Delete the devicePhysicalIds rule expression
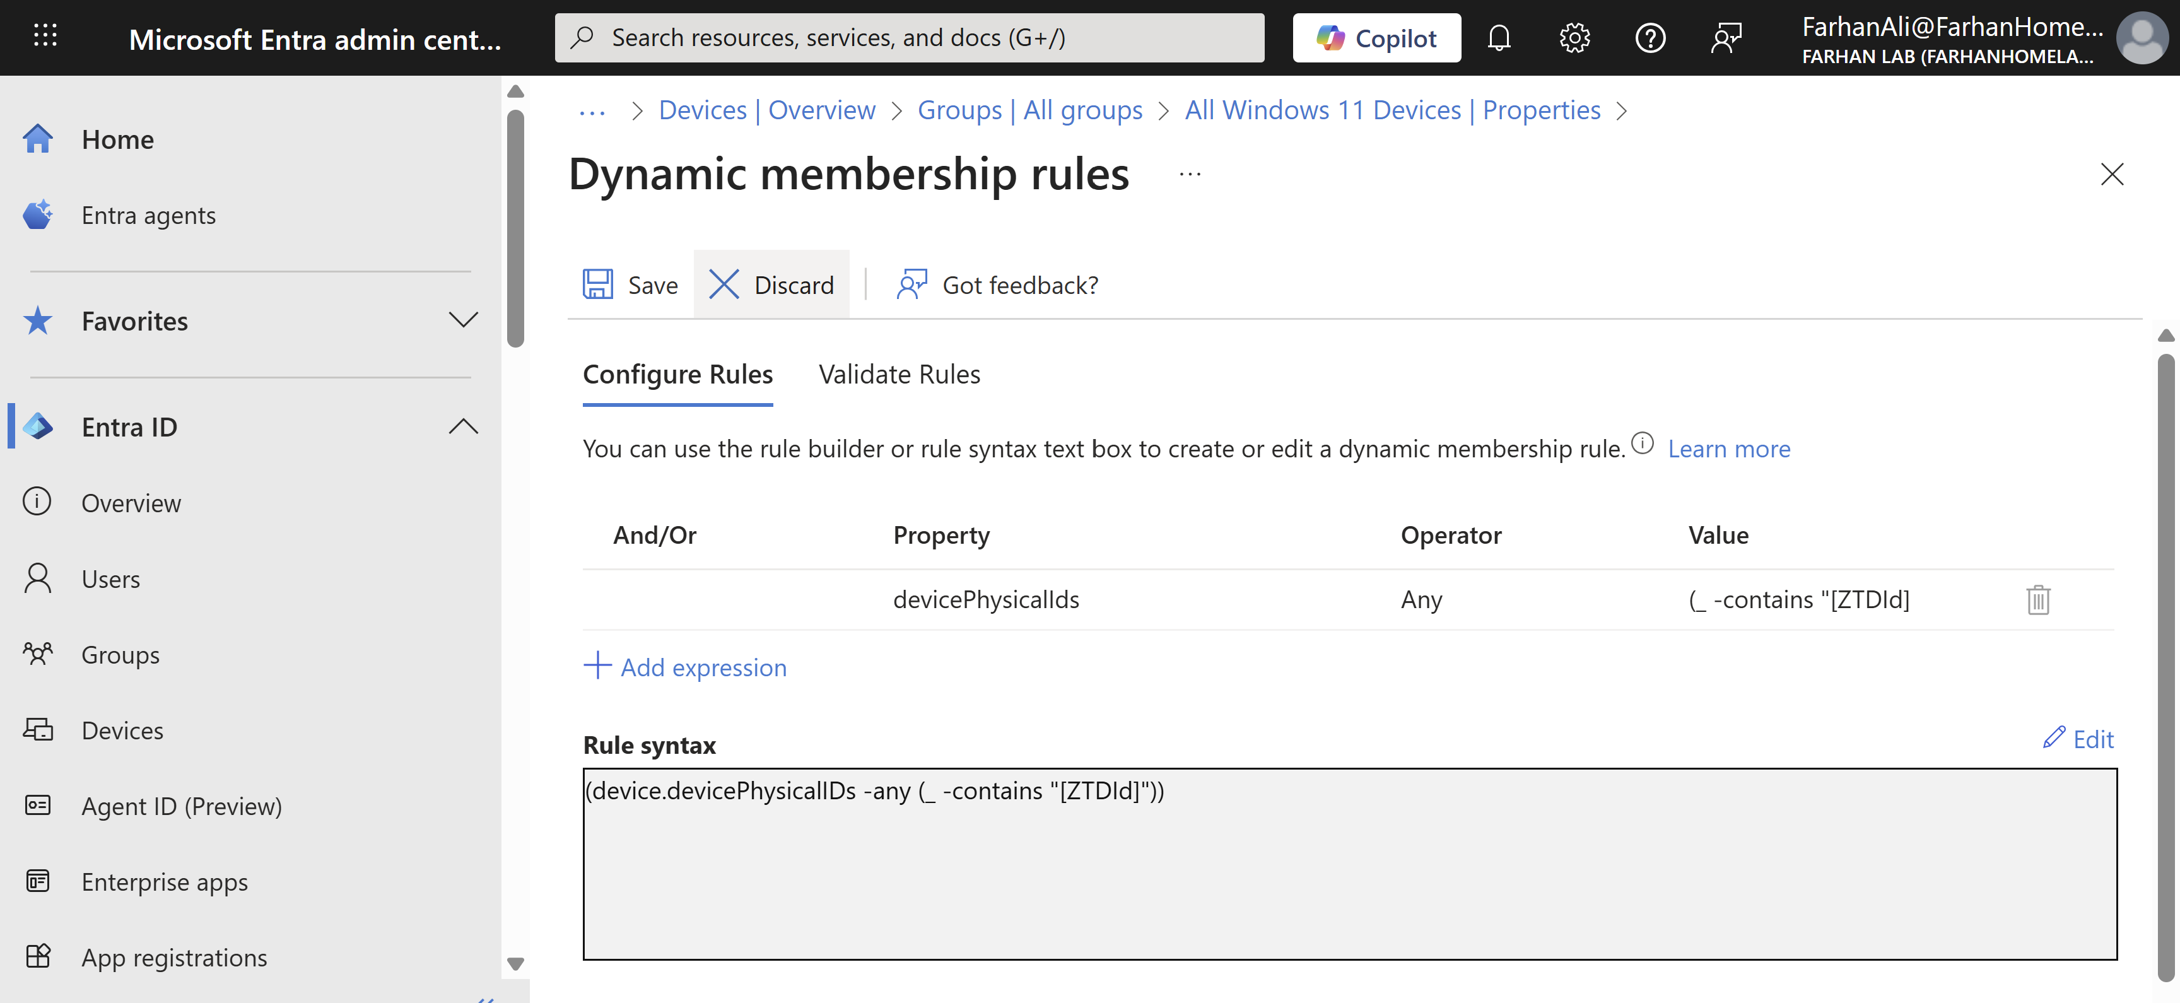 tap(2038, 599)
